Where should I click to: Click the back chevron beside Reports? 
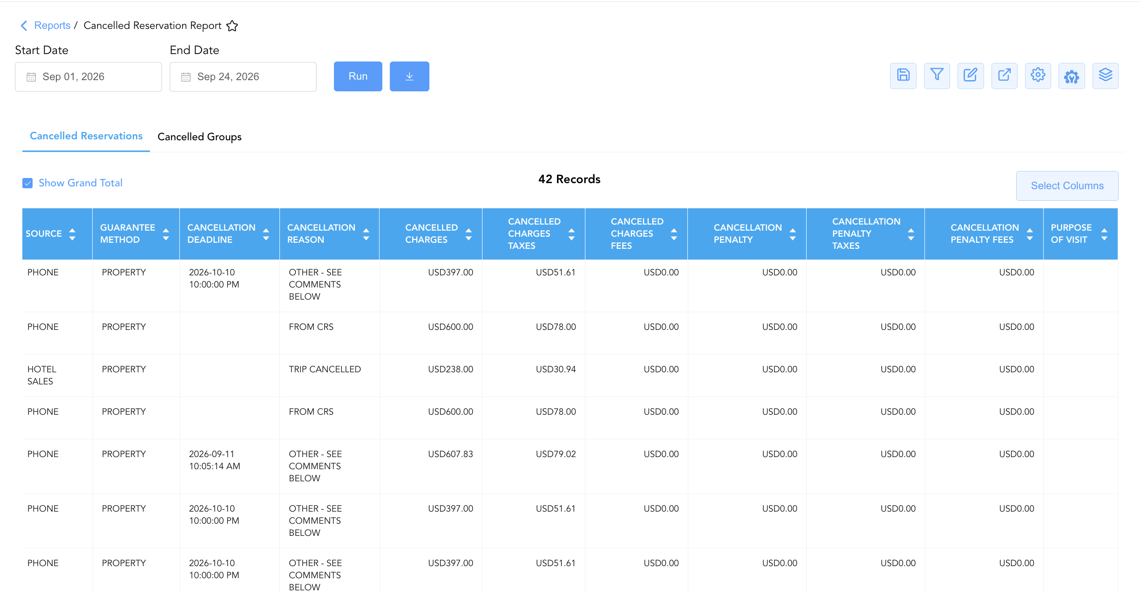[x=24, y=26]
